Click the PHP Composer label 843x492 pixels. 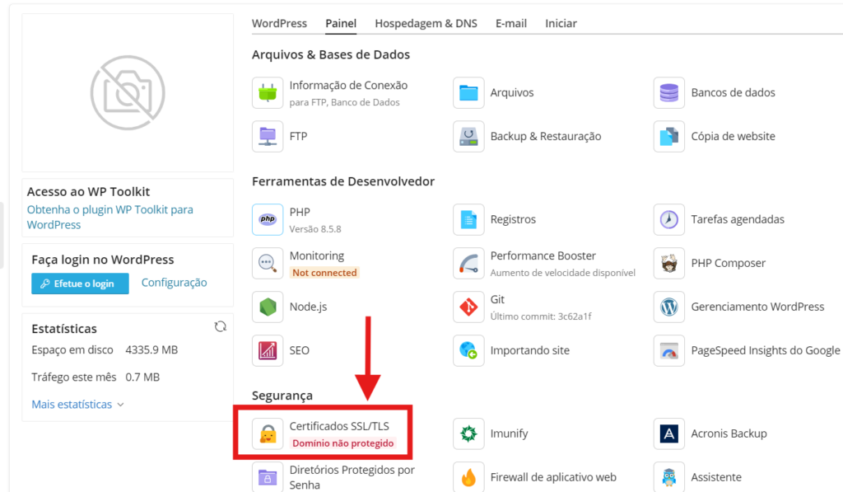(x=728, y=263)
